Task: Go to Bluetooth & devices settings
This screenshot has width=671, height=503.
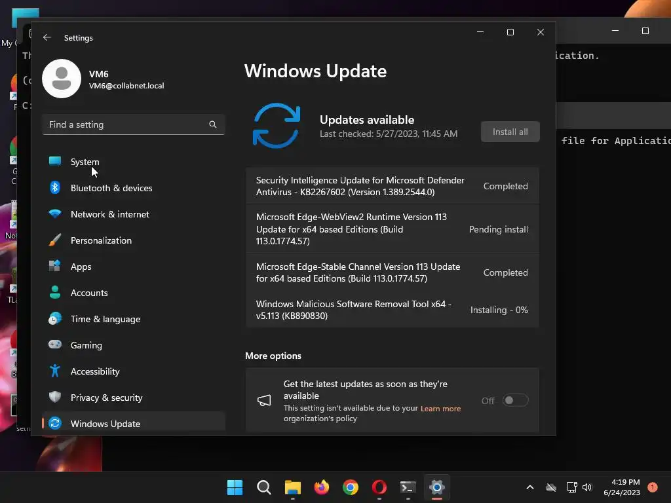Action: coord(134,188)
